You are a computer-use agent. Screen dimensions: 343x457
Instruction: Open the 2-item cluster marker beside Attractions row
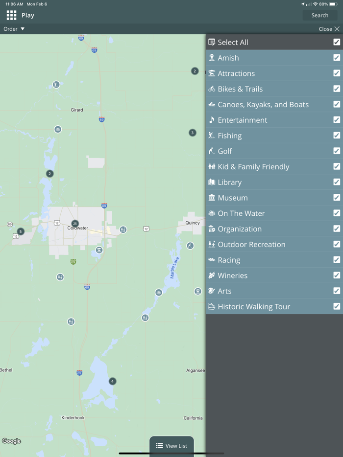195,71
